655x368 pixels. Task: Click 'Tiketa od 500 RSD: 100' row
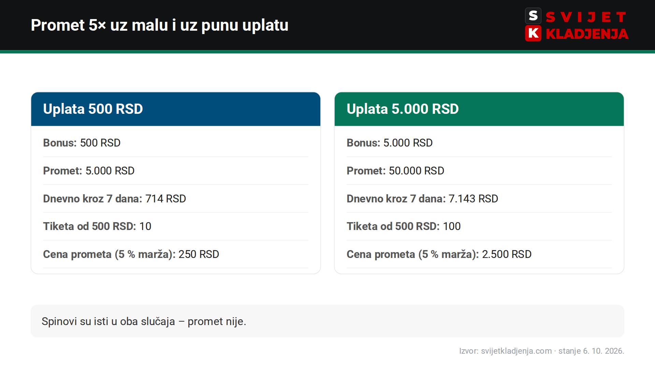pos(479,226)
